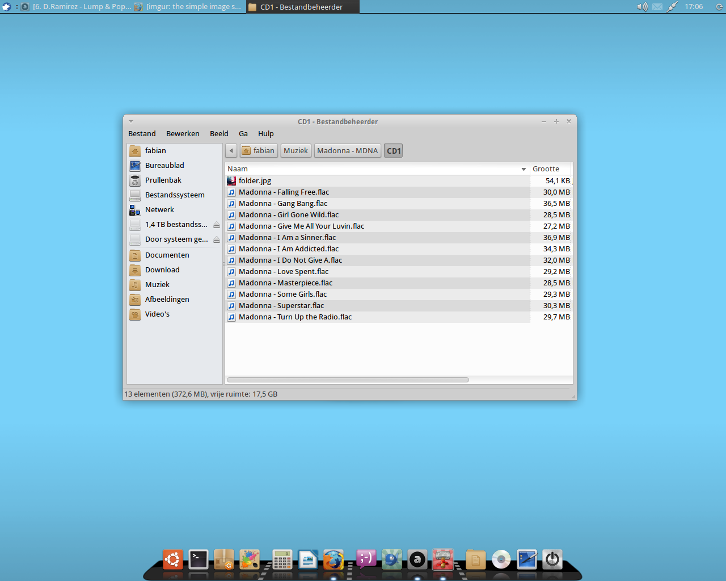Select the folder.jpg file

[398, 181]
